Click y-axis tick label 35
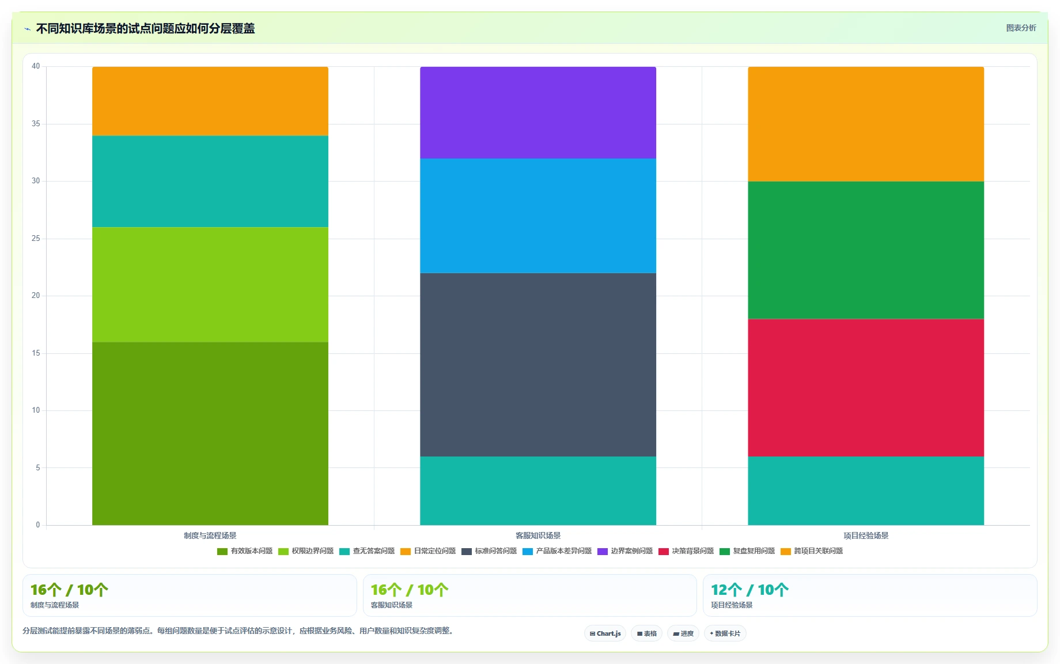 pyautogui.click(x=36, y=124)
